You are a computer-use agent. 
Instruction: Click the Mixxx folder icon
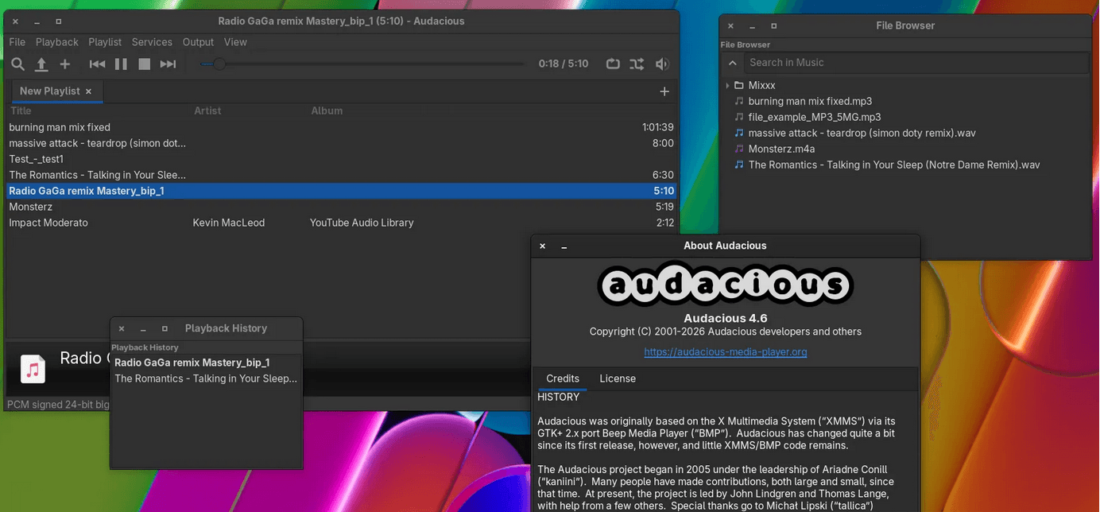(739, 85)
